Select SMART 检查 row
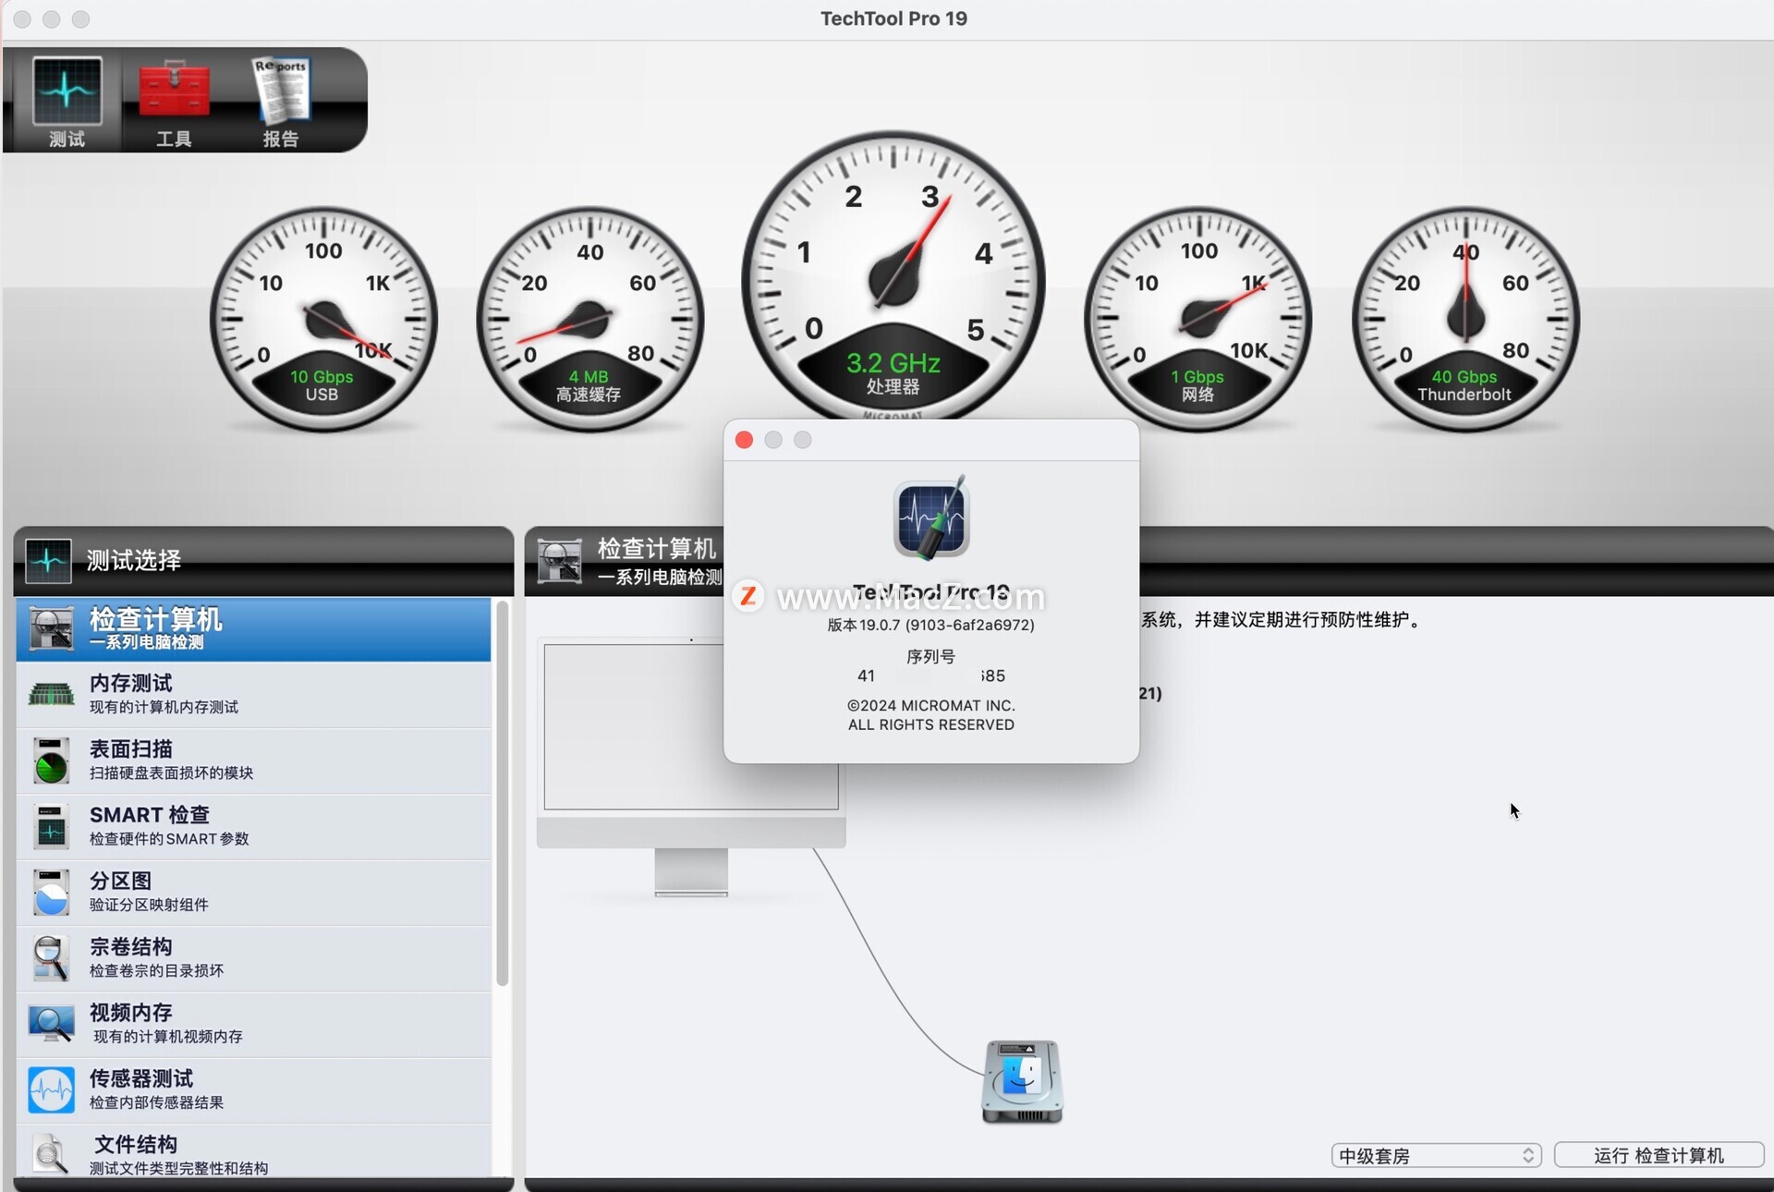Screen dimensions: 1774x1192 (253, 826)
